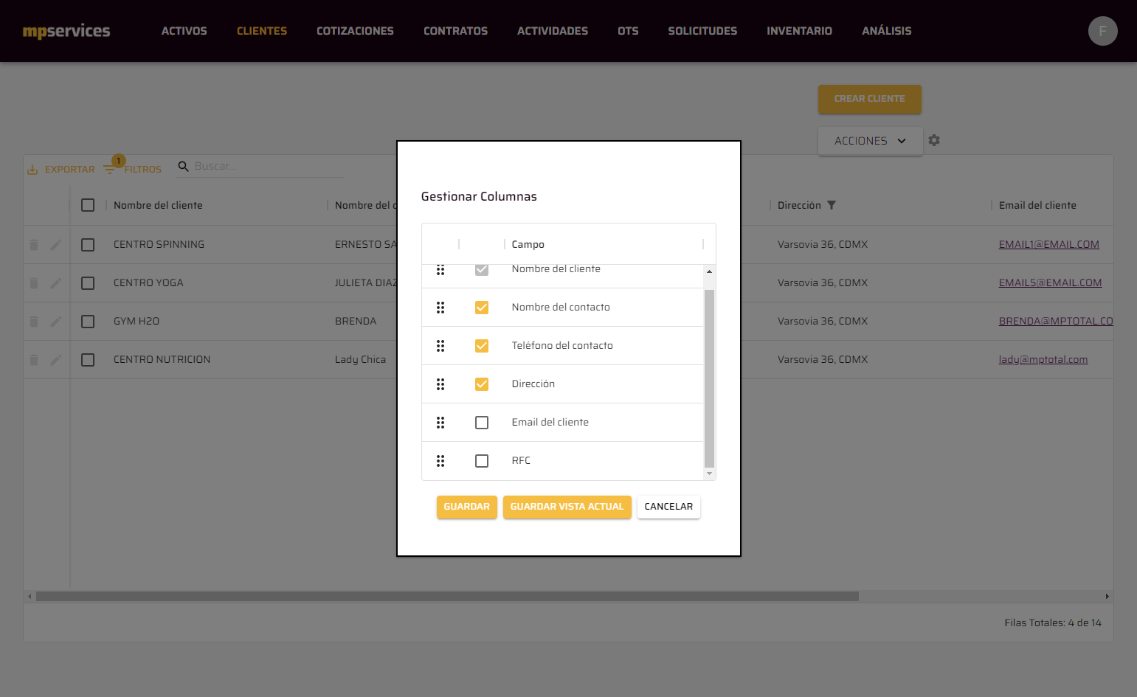This screenshot has height=697, width=1137.
Task: Edit the CENTRO SPINNING row
Action: 55,245
